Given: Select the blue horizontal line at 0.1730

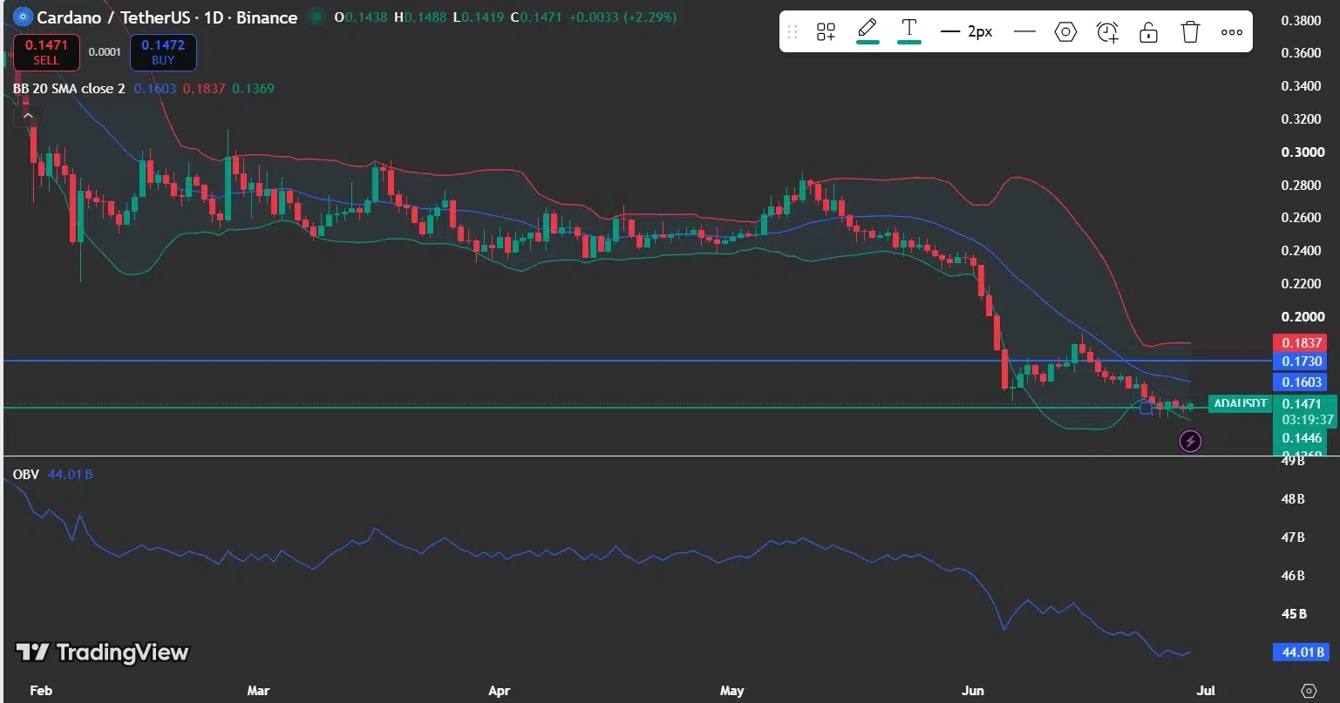Looking at the screenshot, I should (636, 360).
